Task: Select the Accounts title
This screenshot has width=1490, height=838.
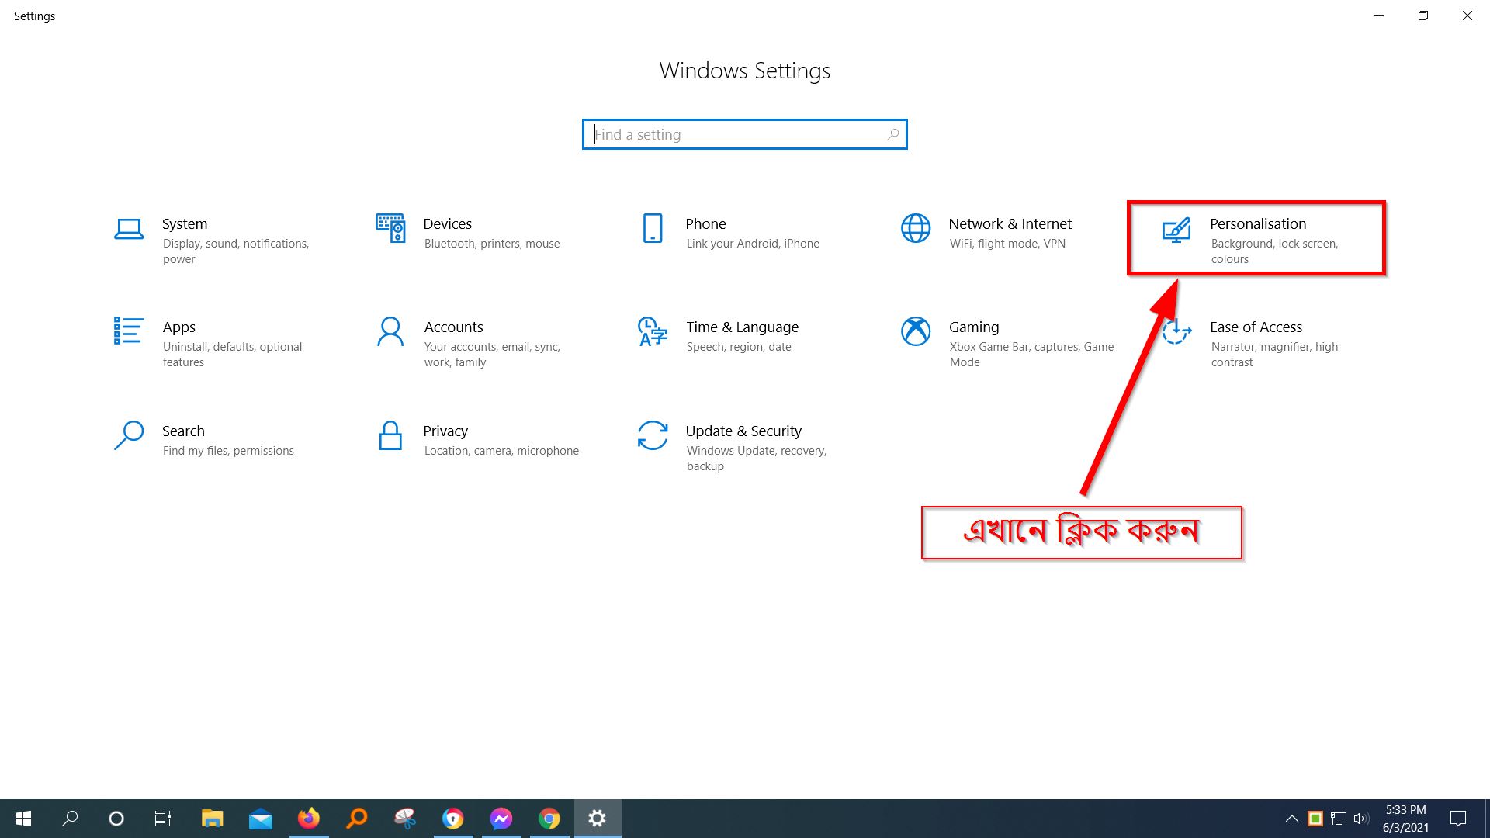Action: point(453,327)
